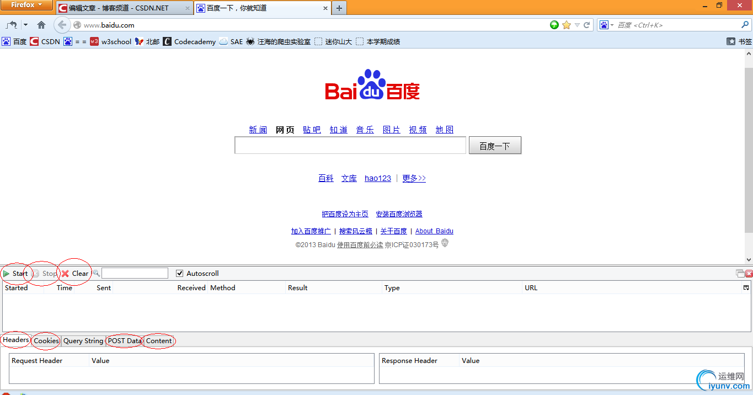The image size is (753, 395).
Task: Open the Codecademy bookmark
Action: (189, 41)
